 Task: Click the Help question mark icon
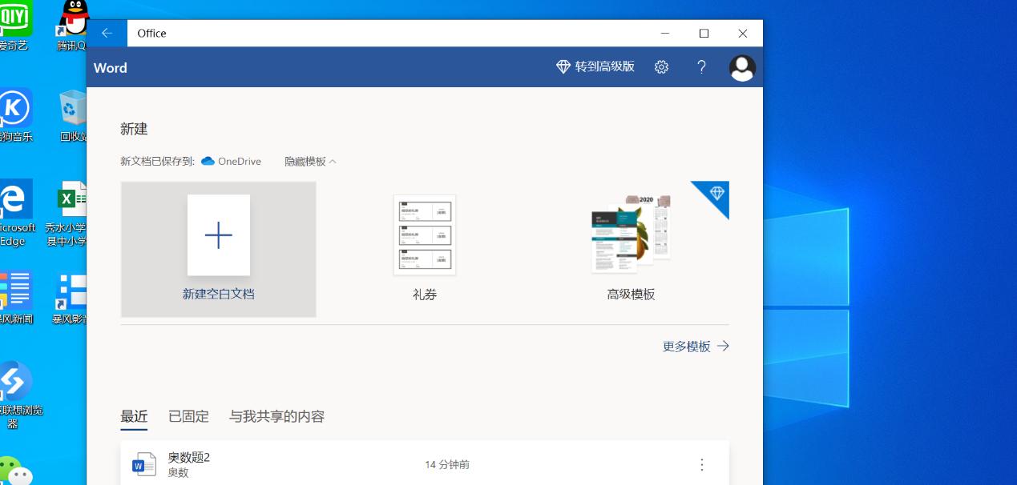pyautogui.click(x=701, y=66)
